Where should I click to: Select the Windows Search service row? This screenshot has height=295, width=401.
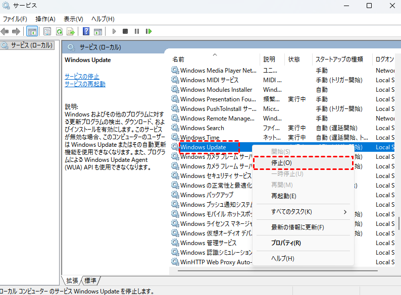point(283,128)
